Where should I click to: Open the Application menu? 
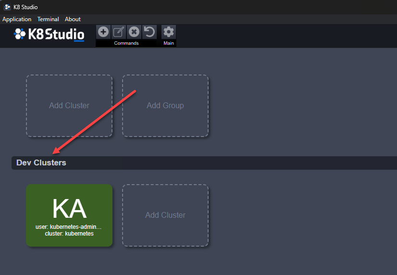point(17,19)
